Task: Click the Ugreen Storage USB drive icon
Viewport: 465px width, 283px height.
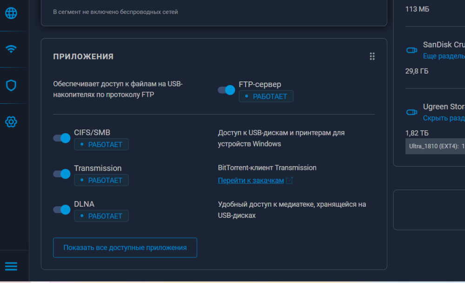Action: pyautogui.click(x=412, y=112)
